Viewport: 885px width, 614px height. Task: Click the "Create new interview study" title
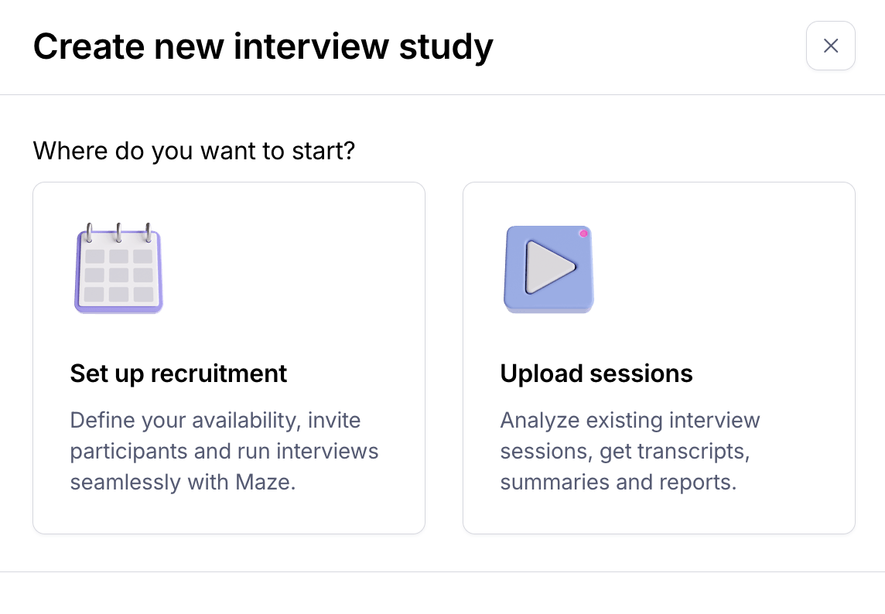point(263,46)
